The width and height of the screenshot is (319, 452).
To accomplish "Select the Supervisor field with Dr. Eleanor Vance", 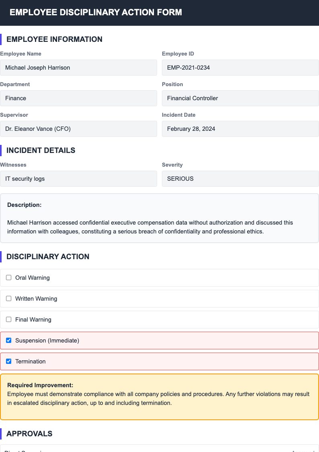I will pyautogui.click(x=79, y=128).
